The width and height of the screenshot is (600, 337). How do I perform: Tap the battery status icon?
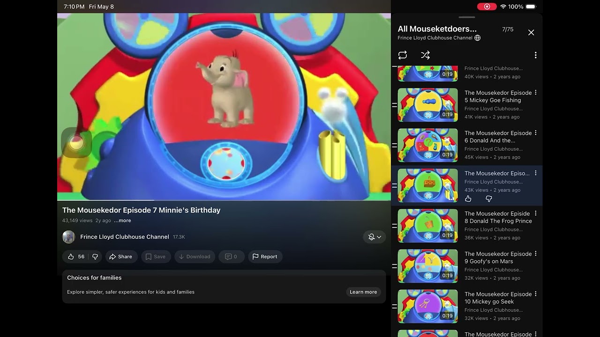[531, 7]
